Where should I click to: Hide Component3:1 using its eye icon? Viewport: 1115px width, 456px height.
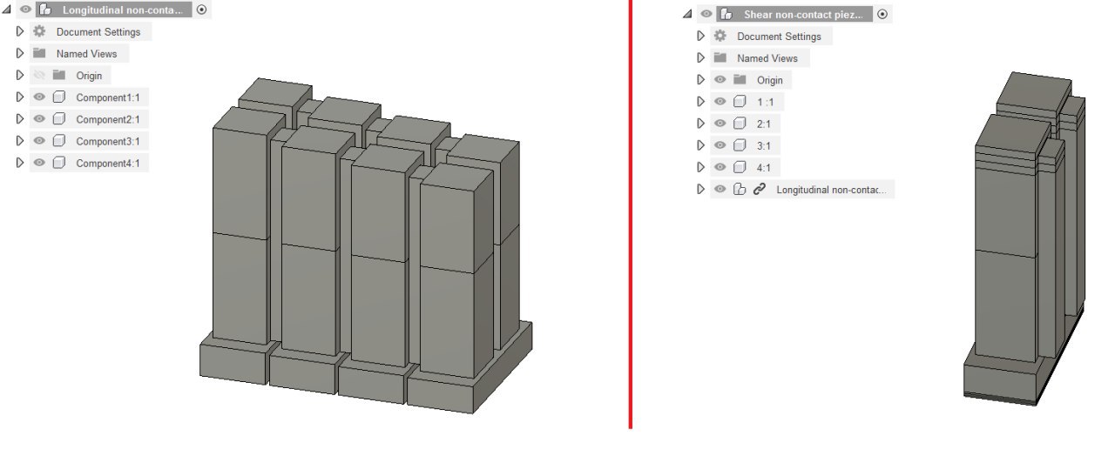click(39, 141)
